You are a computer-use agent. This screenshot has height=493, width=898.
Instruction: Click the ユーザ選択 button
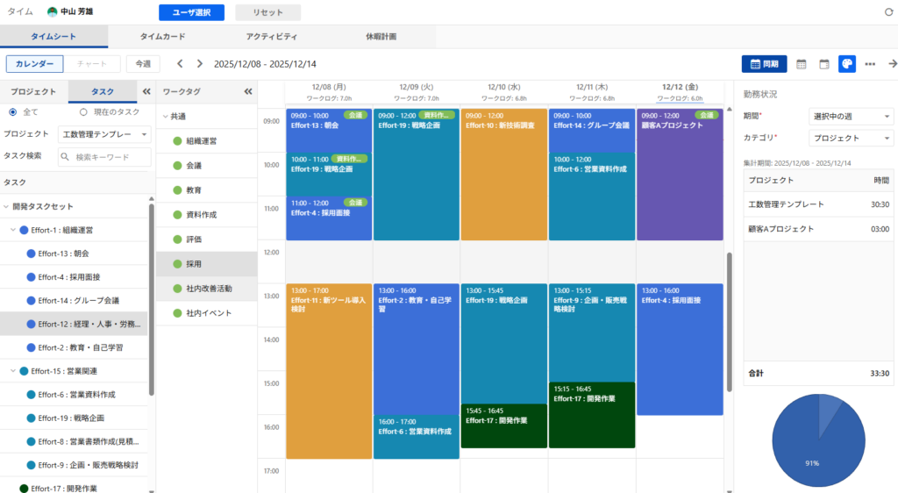click(191, 12)
